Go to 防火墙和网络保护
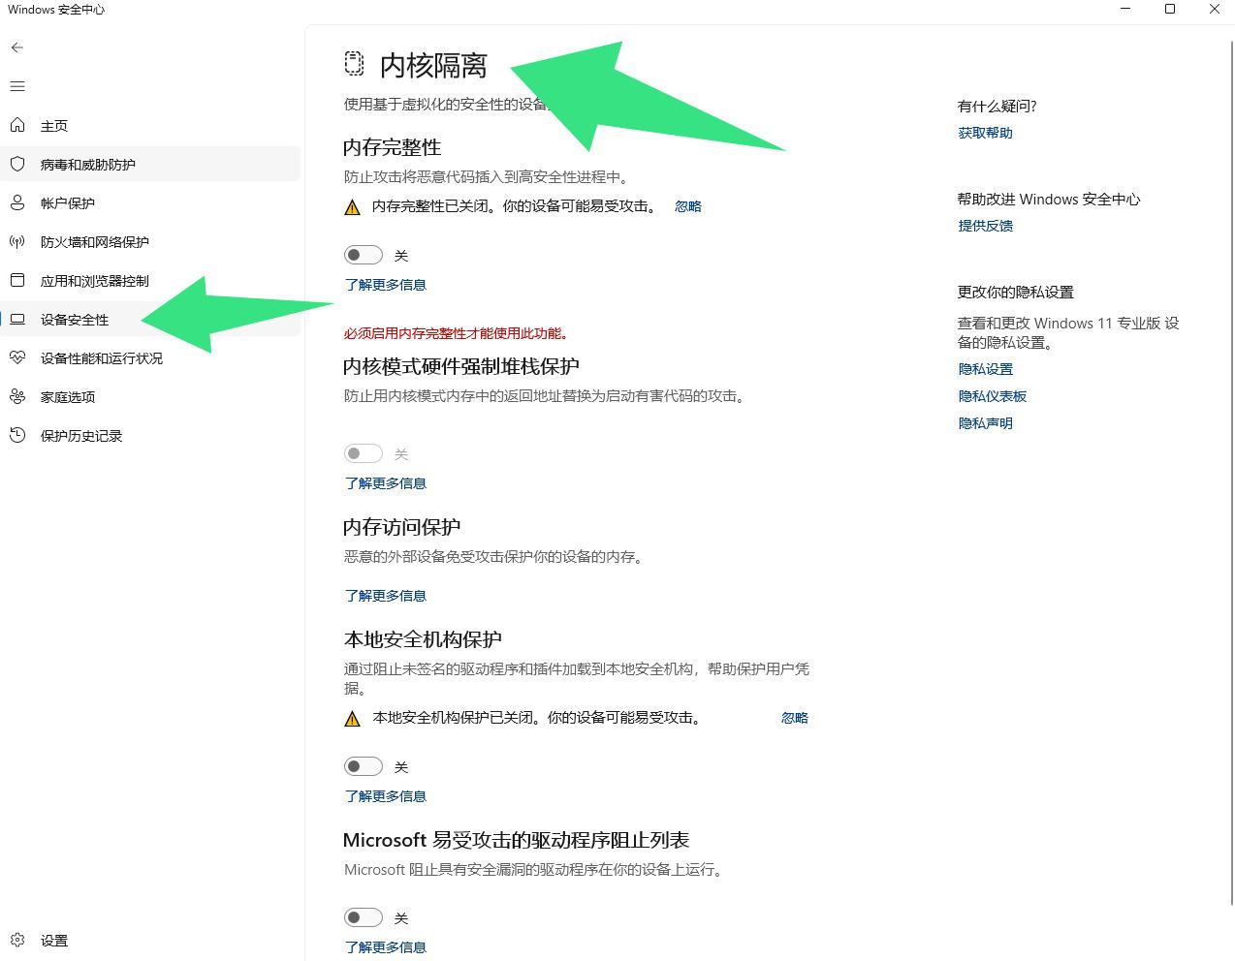The width and height of the screenshot is (1235, 961). [150, 242]
